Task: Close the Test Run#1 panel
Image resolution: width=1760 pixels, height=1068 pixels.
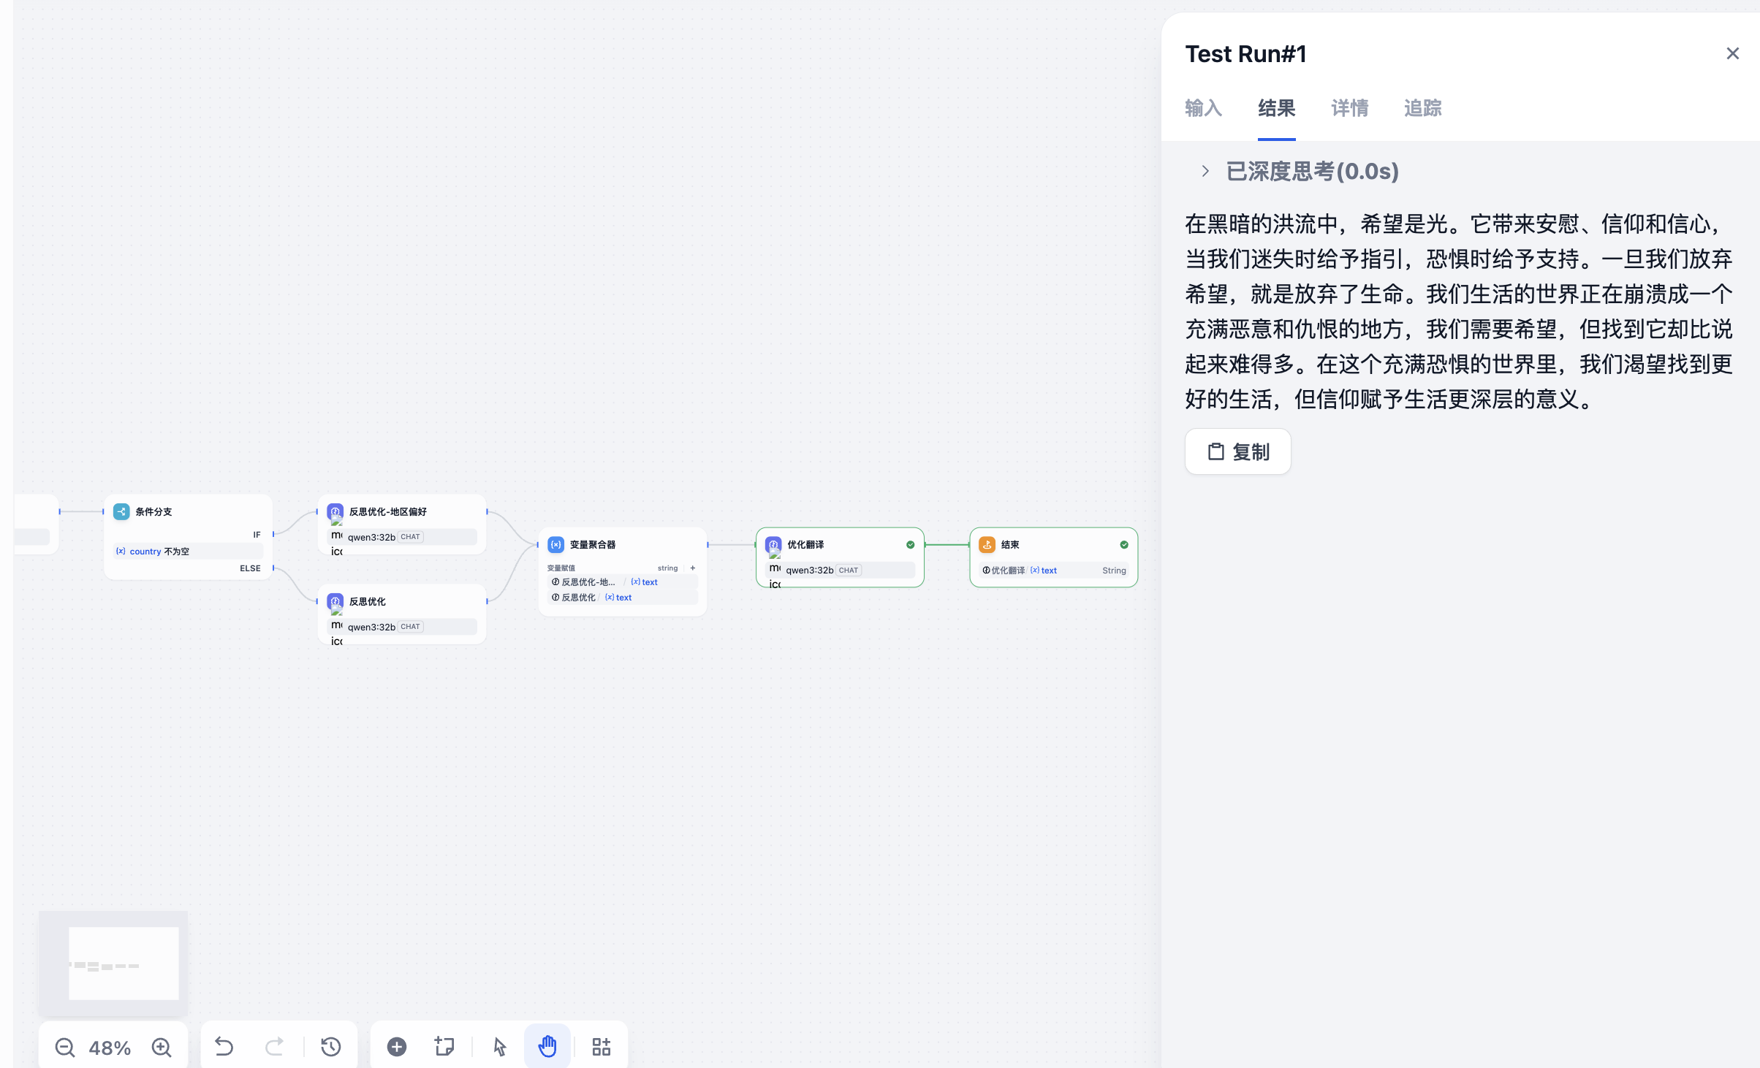Action: pyautogui.click(x=1732, y=53)
